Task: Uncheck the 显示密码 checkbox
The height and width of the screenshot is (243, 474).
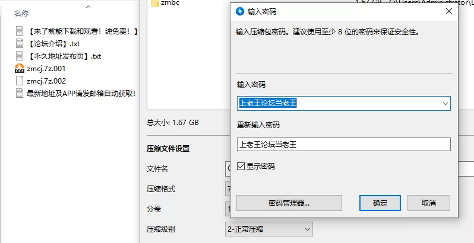Action: [x=241, y=167]
